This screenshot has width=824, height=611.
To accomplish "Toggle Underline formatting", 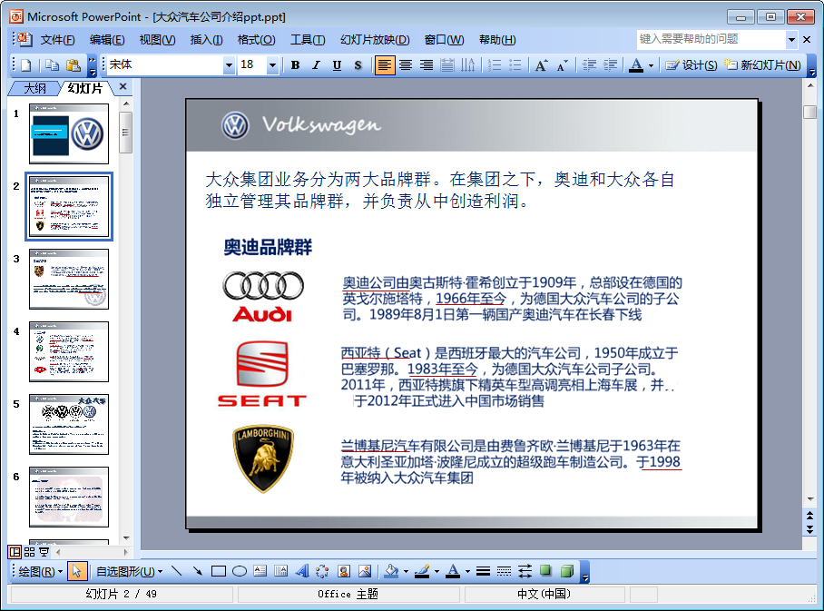I will pos(337,65).
